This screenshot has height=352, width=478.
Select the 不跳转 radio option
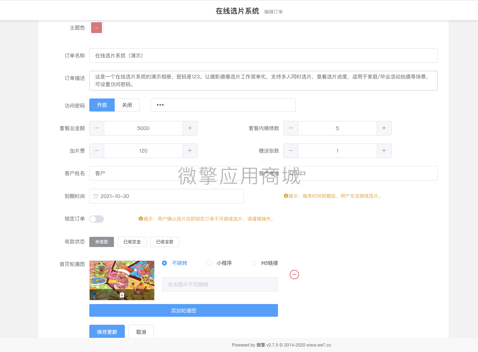click(175, 263)
